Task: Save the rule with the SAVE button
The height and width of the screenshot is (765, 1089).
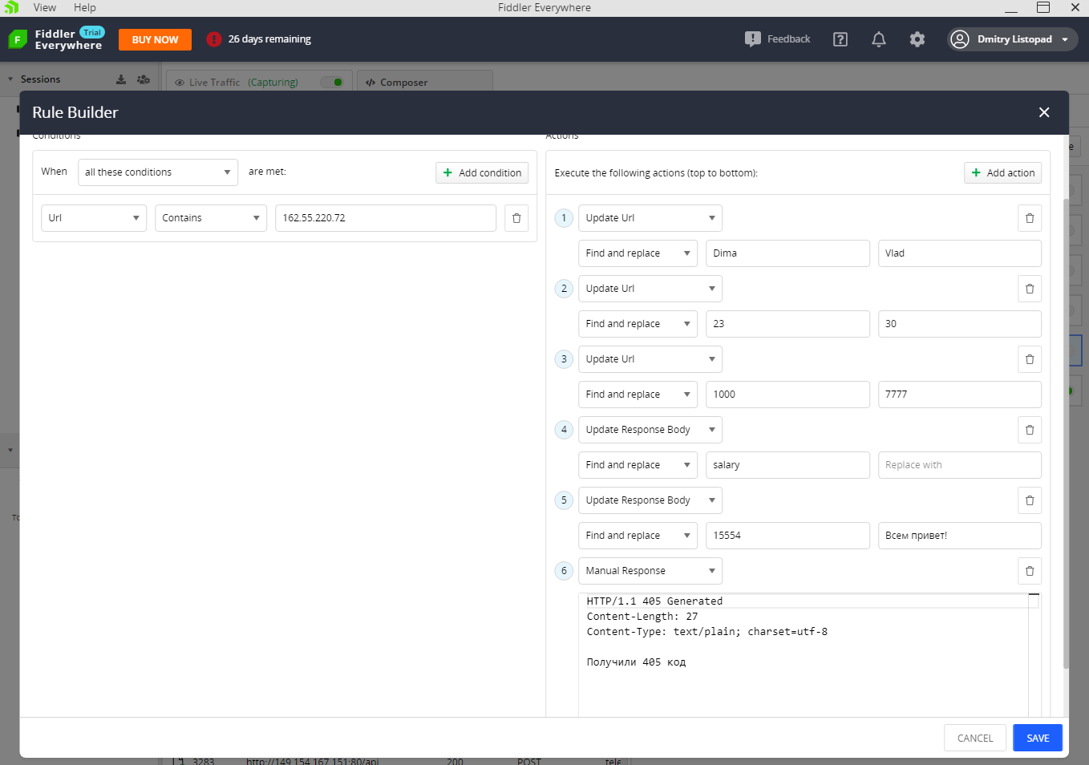Action: click(1037, 738)
